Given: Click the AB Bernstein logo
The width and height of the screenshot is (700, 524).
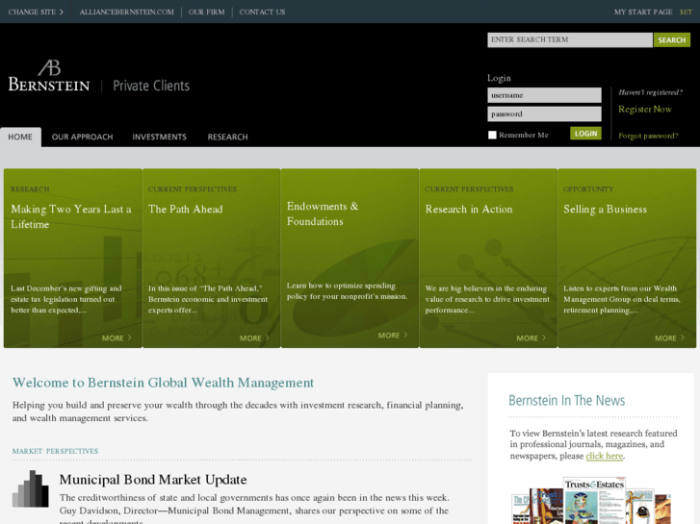Looking at the screenshot, I should click(49, 76).
